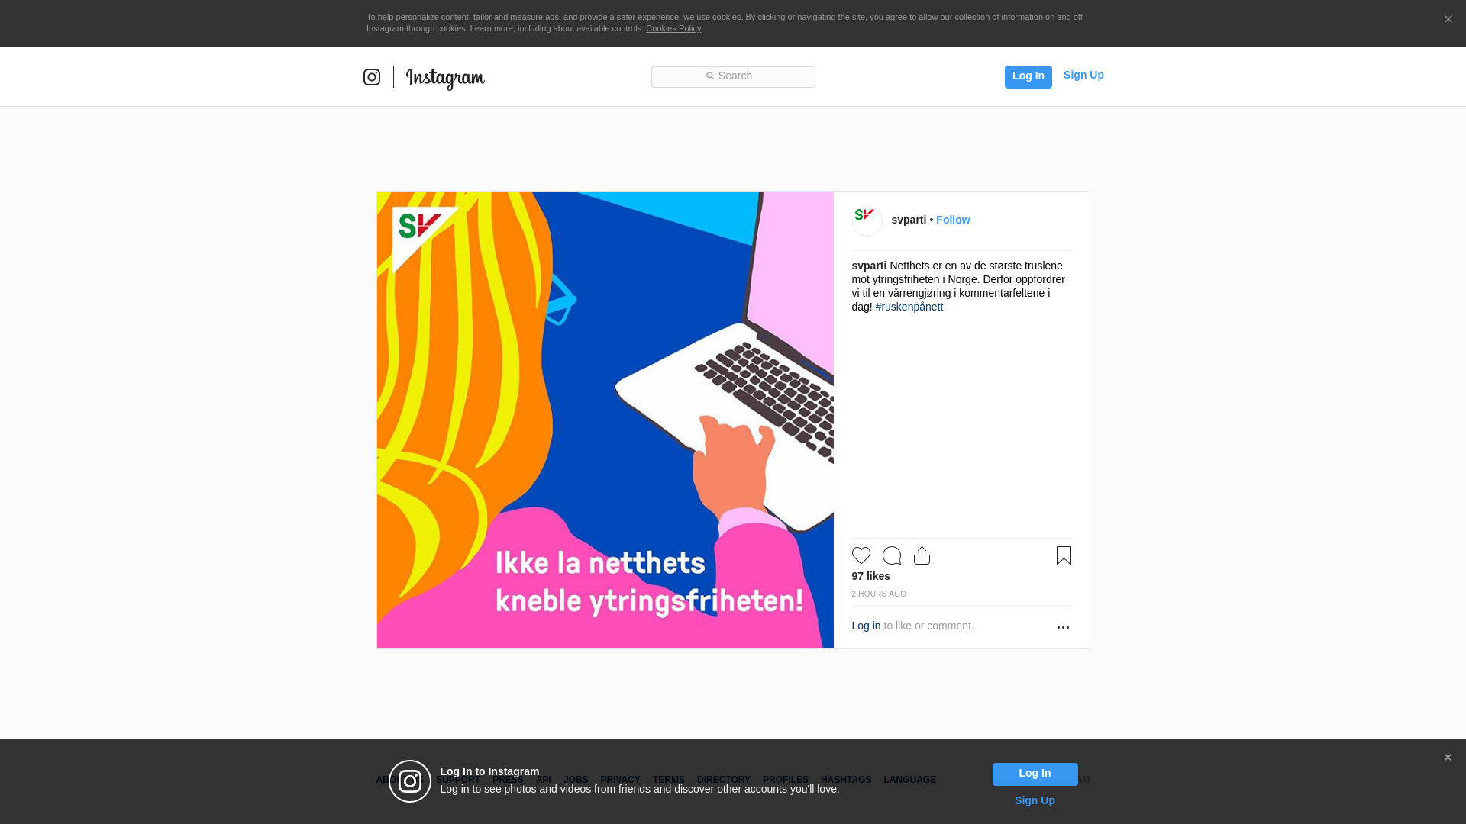Viewport: 1466px width, 824px height.
Task: View the 97 likes list
Action: (x=871, y=576)
